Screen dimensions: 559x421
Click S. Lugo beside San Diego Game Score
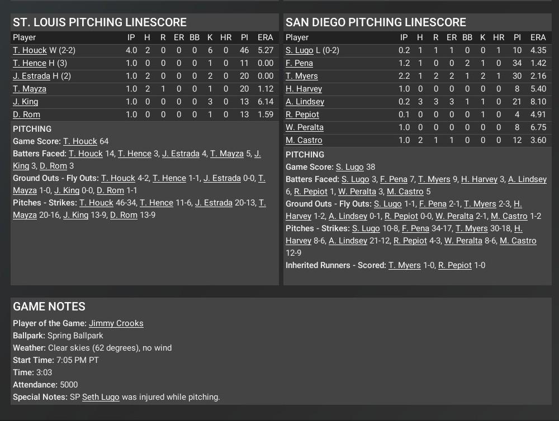[x=349, y=167]
